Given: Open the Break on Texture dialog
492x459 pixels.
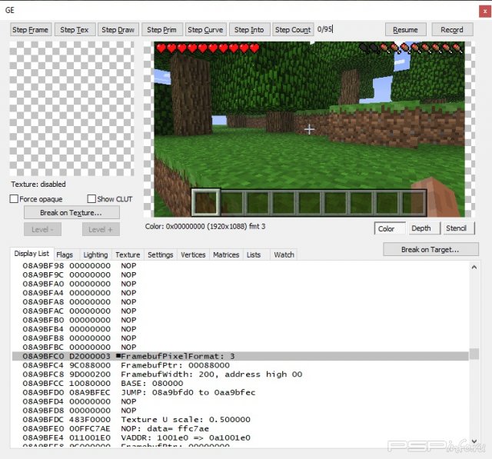Looking at the screenshot, I should (70, 212).
